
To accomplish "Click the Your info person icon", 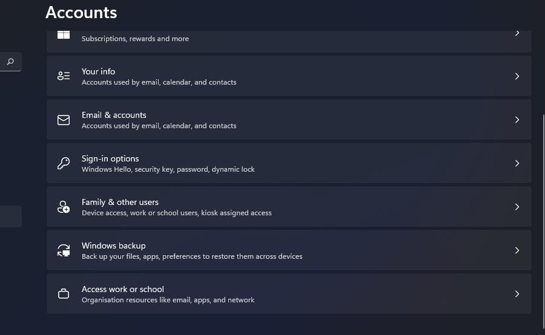I will pos(64,76).
